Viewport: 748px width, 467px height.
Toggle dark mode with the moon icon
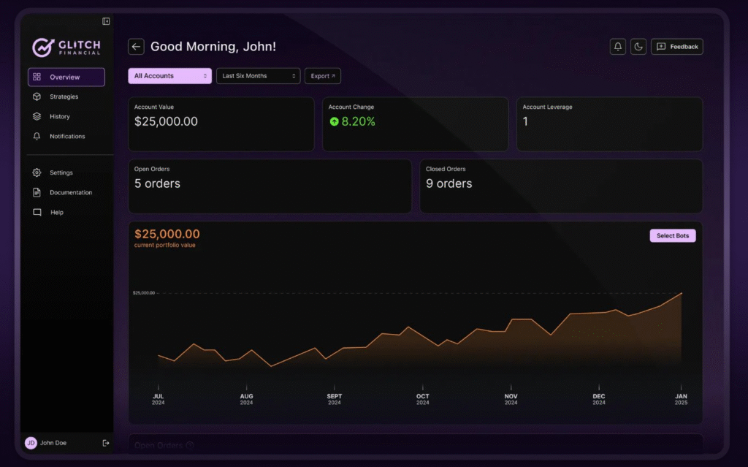coord(638,47)
